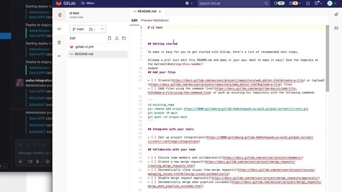Open the pipelines rocket icon
The width and height of the screenshot is (342, 192).
[336, 14]
